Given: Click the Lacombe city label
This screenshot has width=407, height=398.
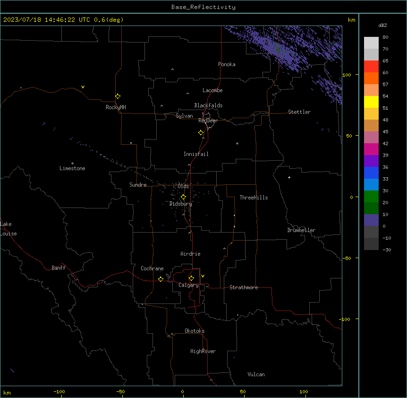Looking at the screenshot, I should pyautogui.click(x=212, y=90).
